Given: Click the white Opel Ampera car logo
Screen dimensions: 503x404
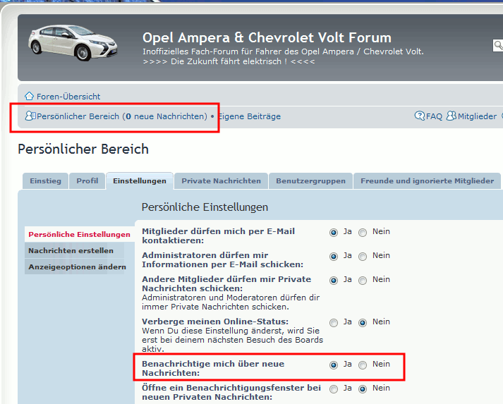Looking at the screenshot, I should [x=73, y=42].
